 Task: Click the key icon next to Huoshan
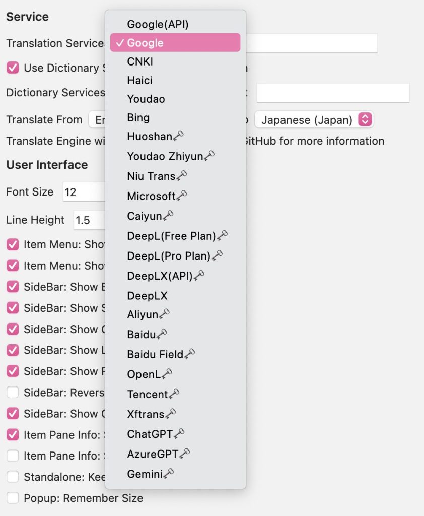click(x=178, y=136)
